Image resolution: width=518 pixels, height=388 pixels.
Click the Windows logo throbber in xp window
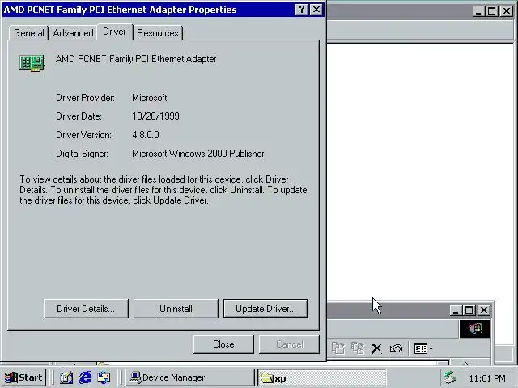pos(475,329)
